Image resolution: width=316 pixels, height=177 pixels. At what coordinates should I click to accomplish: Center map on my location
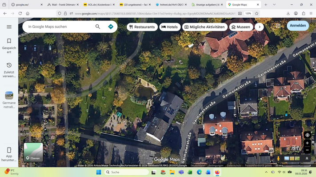[307, 135]
